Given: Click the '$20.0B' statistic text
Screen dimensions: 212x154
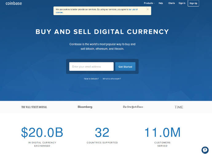Looking at the screenshot, I should point(42,132).
